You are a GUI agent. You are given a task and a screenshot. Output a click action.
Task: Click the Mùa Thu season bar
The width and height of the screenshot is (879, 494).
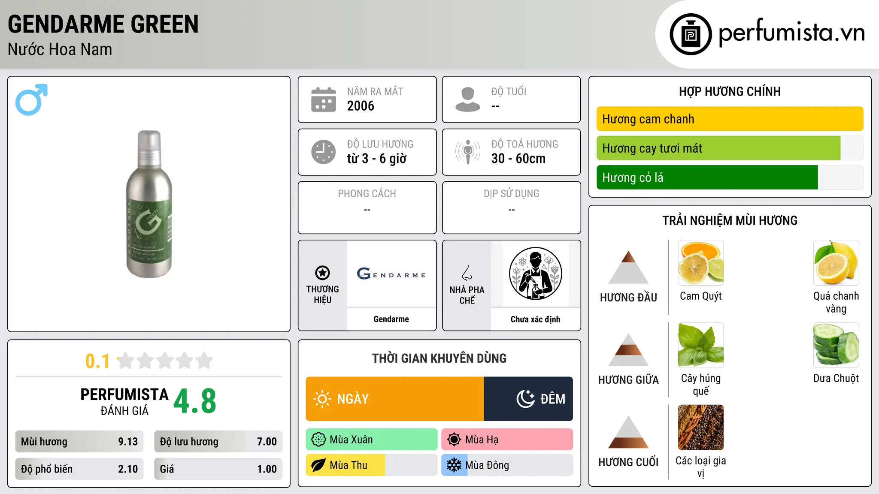pos(372,465)
